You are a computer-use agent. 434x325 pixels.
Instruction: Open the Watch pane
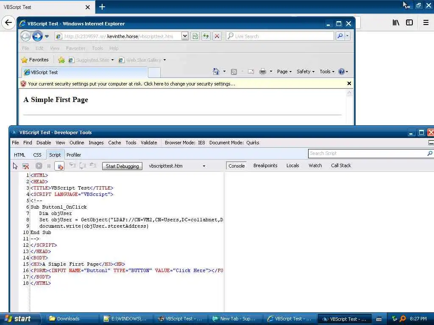coord(315,165)
